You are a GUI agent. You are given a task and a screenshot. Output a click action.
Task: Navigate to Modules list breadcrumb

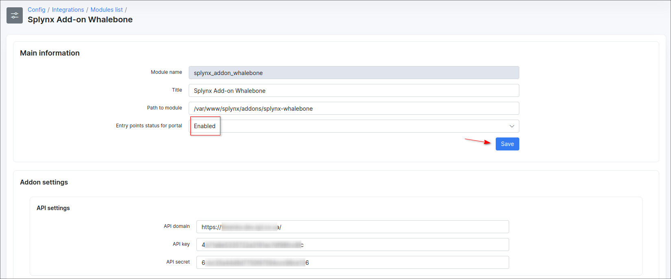pos(107,10)
